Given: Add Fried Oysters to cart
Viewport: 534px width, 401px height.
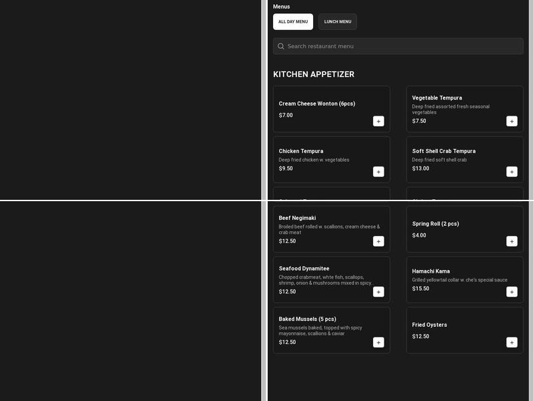Looking at the screenshot, I should click(511, 342).
